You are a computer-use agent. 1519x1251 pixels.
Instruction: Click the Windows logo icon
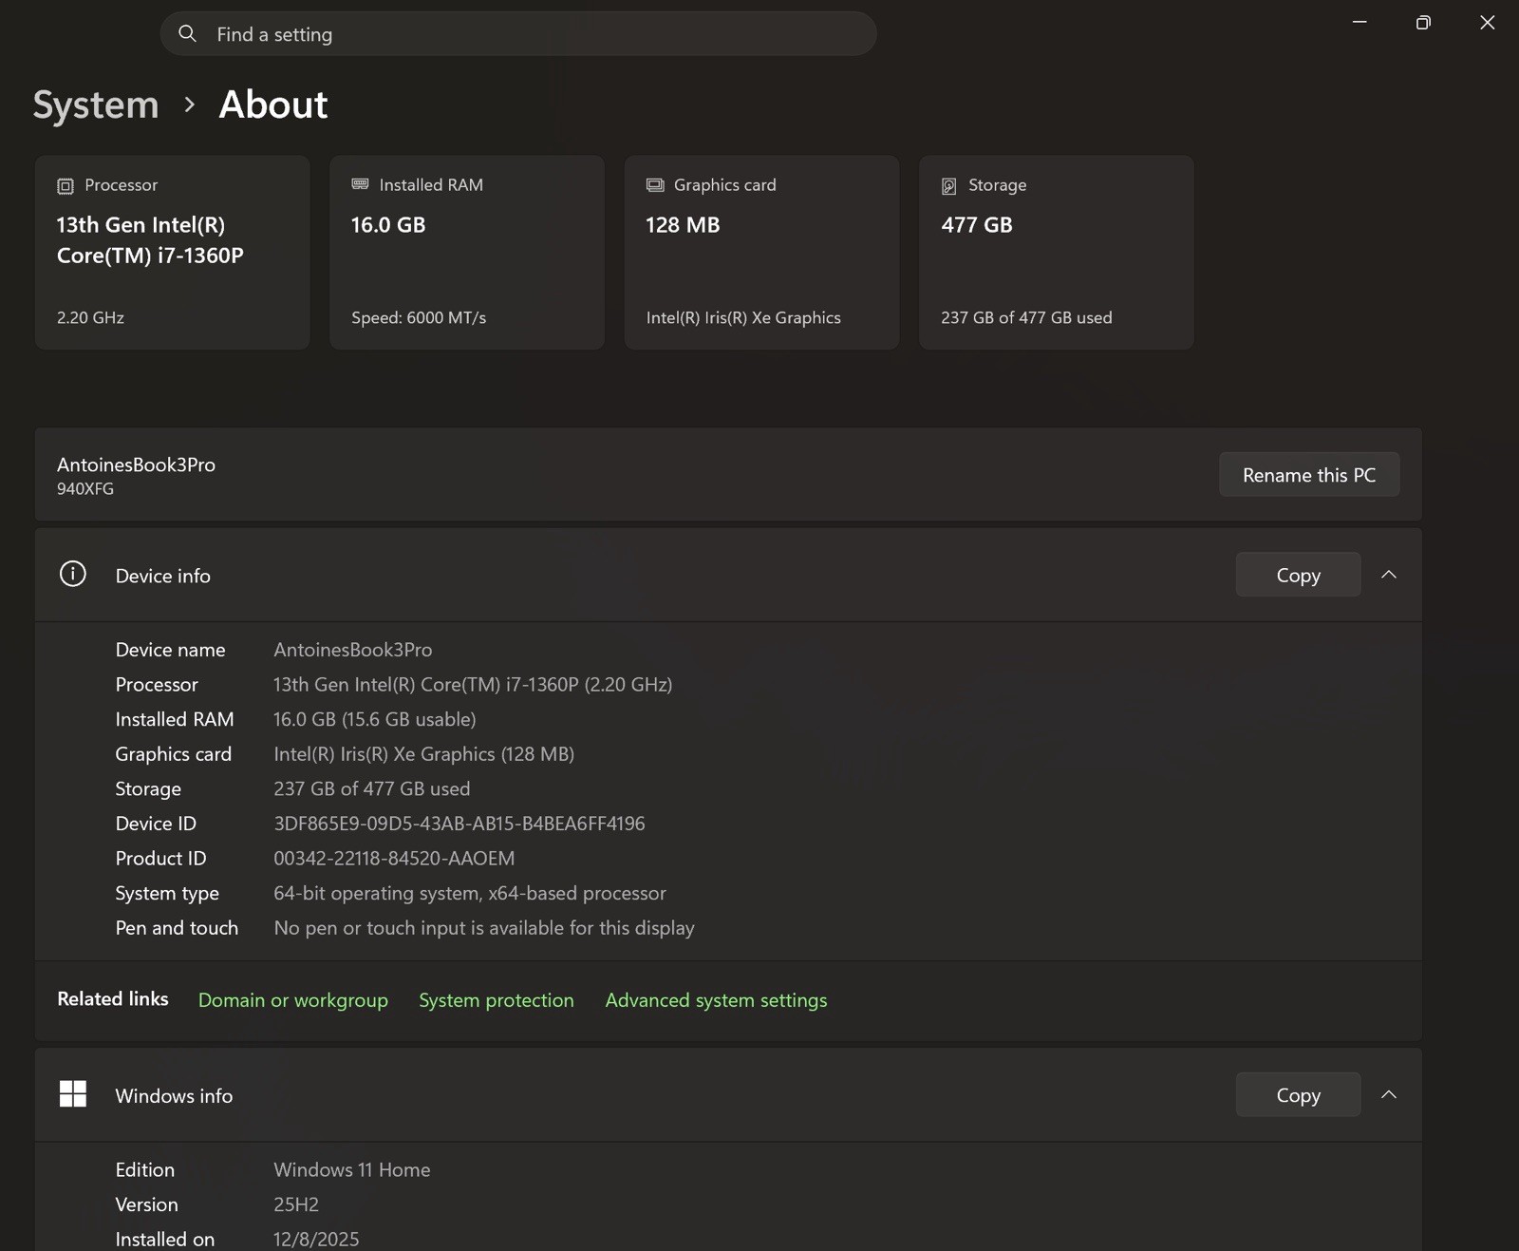point(73,1094)
